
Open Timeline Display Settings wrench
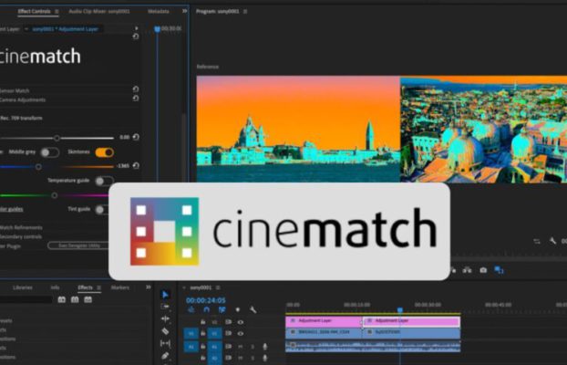[253, 309]
